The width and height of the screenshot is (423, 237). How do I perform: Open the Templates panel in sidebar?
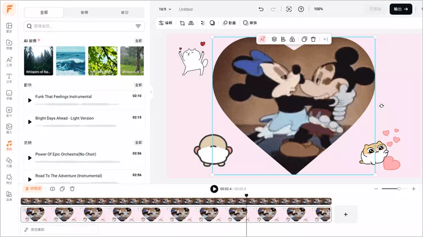click(9, 28)
